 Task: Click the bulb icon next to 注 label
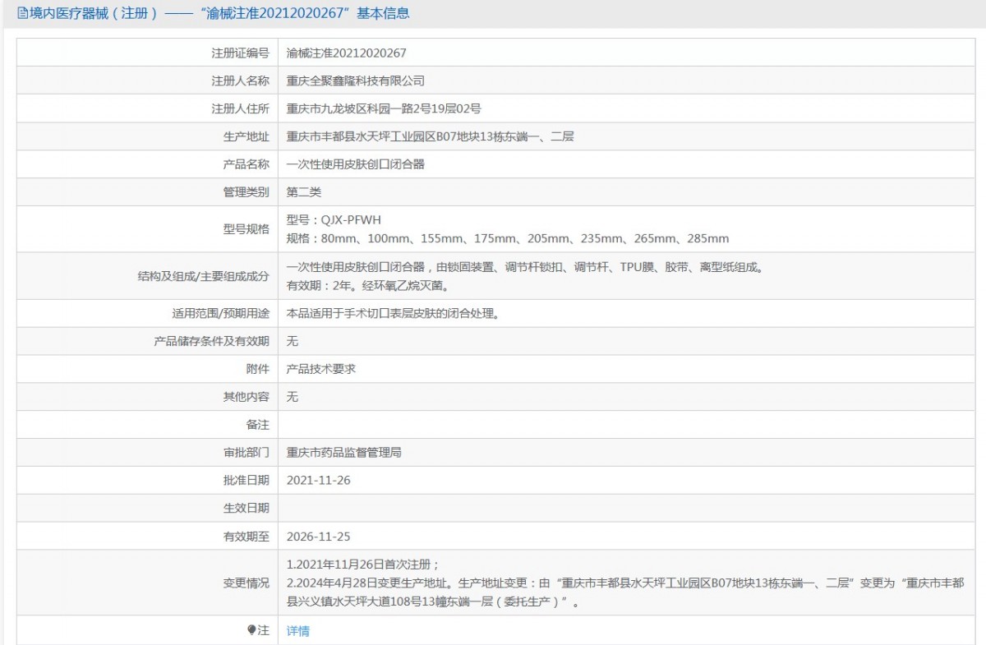[x=252, y=630]
